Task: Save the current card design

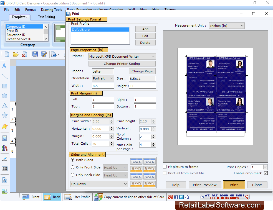Action: point(35,54)
